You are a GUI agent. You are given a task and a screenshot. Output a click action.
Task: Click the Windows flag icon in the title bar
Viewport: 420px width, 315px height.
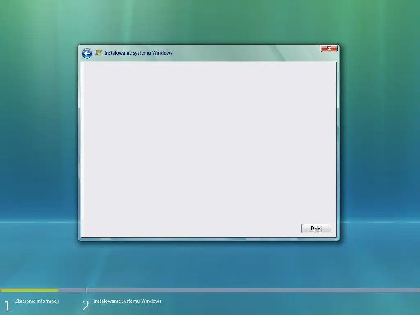[98, 52]
